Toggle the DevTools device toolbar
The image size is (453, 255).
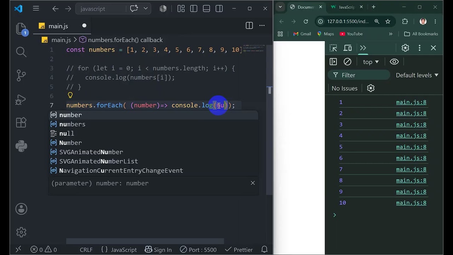(x=348, y=48)
